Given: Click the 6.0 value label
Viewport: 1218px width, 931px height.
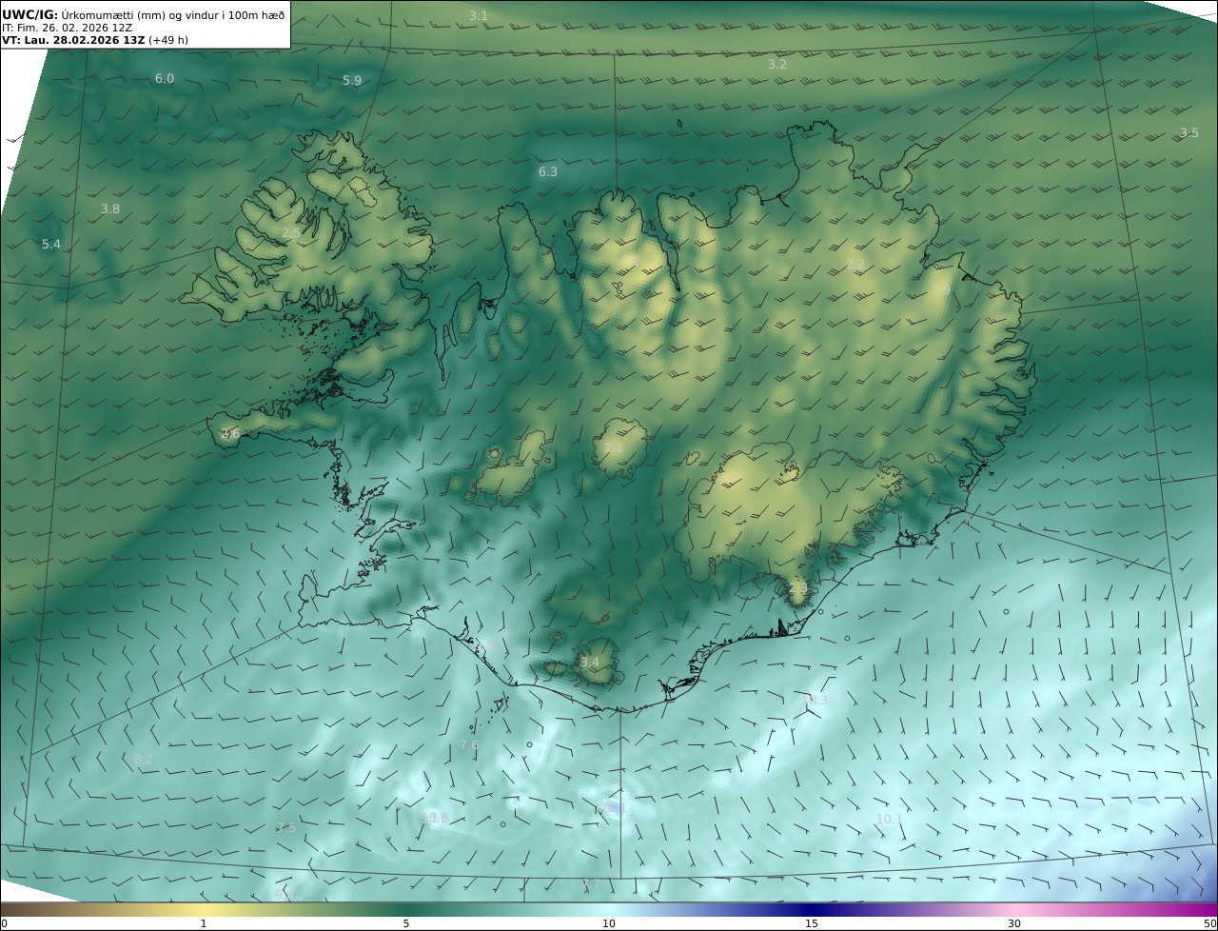Looking at the screenshot, I should (x=165, y=78).
